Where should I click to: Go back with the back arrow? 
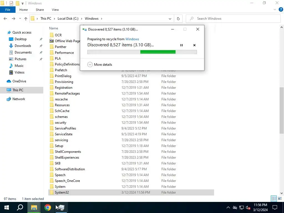pyautogui.click(x=5, y=19)
